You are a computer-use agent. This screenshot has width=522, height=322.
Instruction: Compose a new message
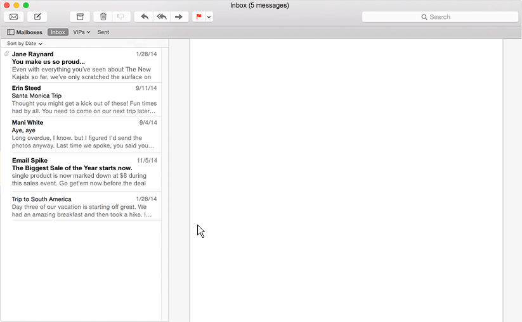click(37, 16)
